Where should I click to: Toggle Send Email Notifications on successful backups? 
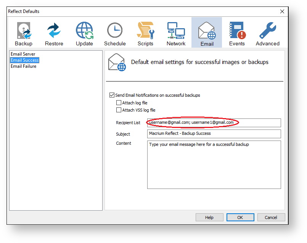point(112,95)
